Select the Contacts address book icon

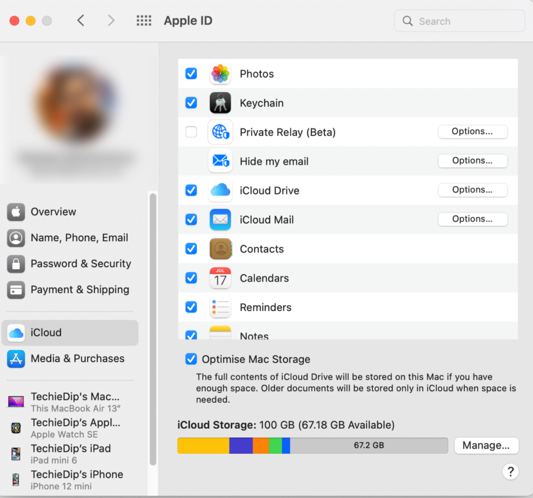(220, 249)
